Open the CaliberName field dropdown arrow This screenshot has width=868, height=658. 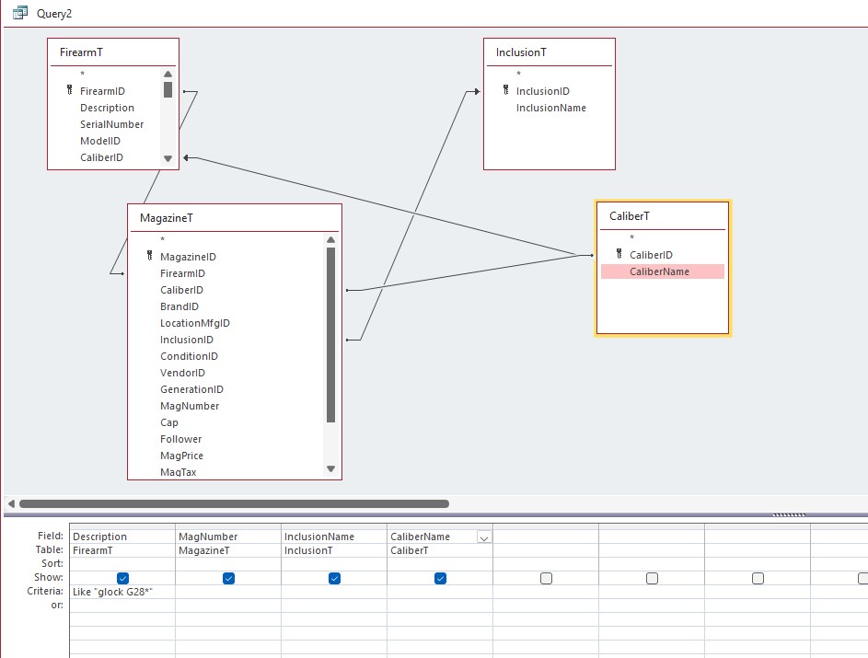(x=484, y=537)
